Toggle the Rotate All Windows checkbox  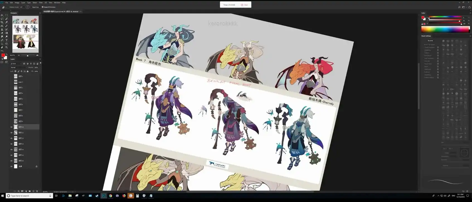click(43, 7)
